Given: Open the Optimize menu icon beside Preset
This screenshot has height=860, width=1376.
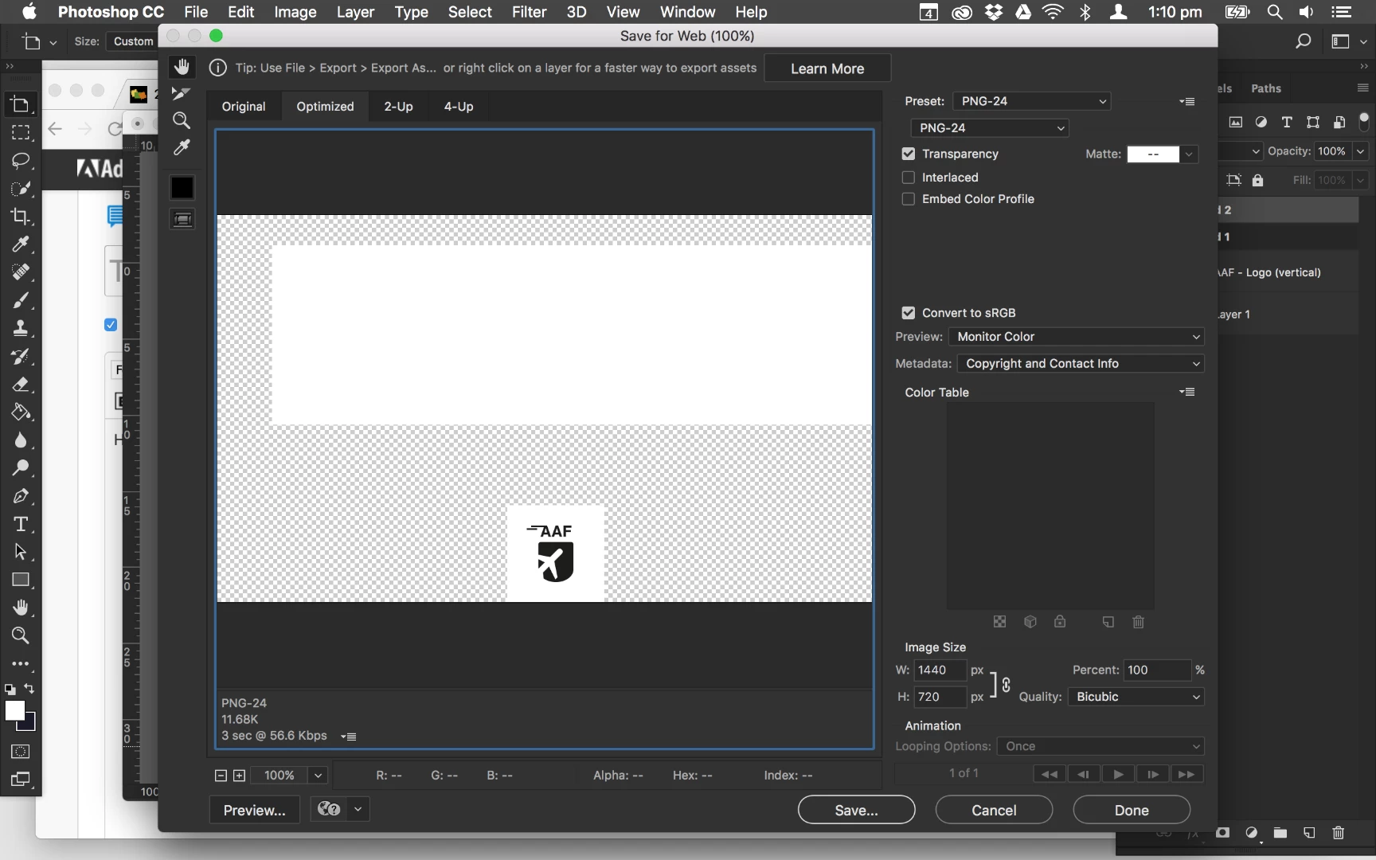Looking at the screenshot, I should pos(1187,101).
